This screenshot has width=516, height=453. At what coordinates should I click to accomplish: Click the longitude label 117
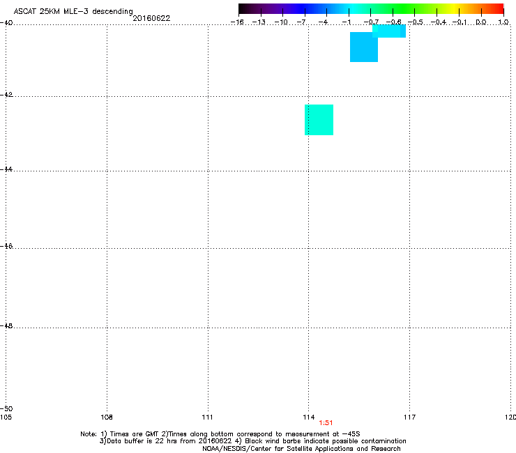410,417
